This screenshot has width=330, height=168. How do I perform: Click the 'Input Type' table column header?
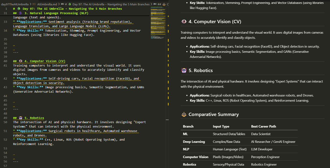tap(221, 127)
